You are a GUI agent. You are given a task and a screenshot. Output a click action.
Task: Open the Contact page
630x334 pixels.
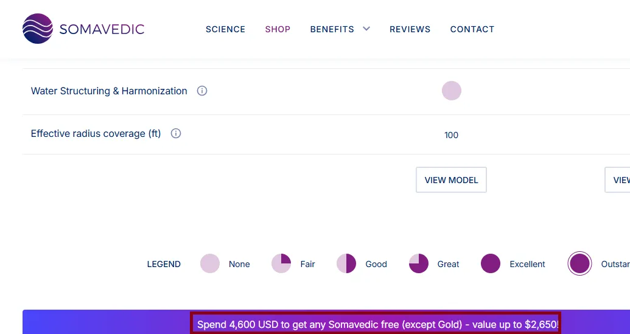coord(472,29)
